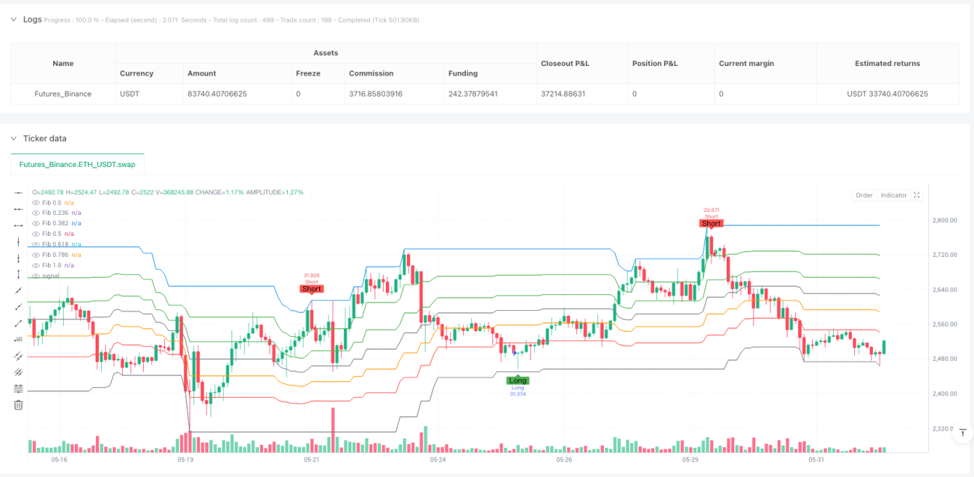Toggle visibility of Fib 0.382 line
This screenshot has width=974, height=477.
(35, 223)
